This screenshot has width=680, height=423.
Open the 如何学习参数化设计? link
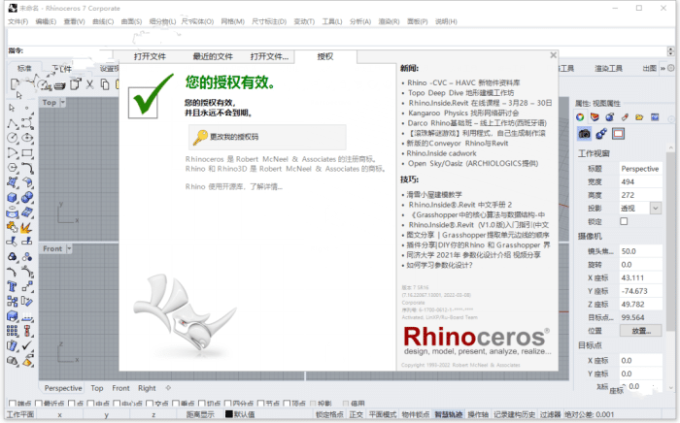coord(439,265)
